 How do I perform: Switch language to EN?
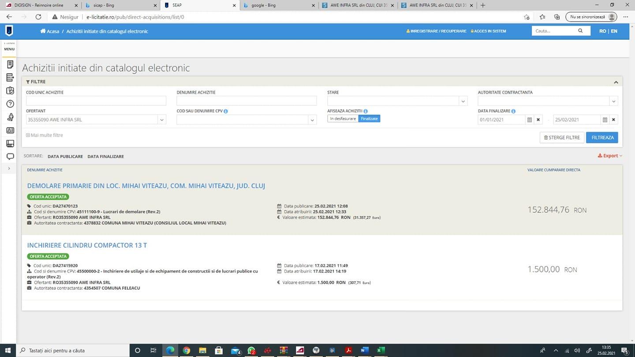(x=614, y=31)
